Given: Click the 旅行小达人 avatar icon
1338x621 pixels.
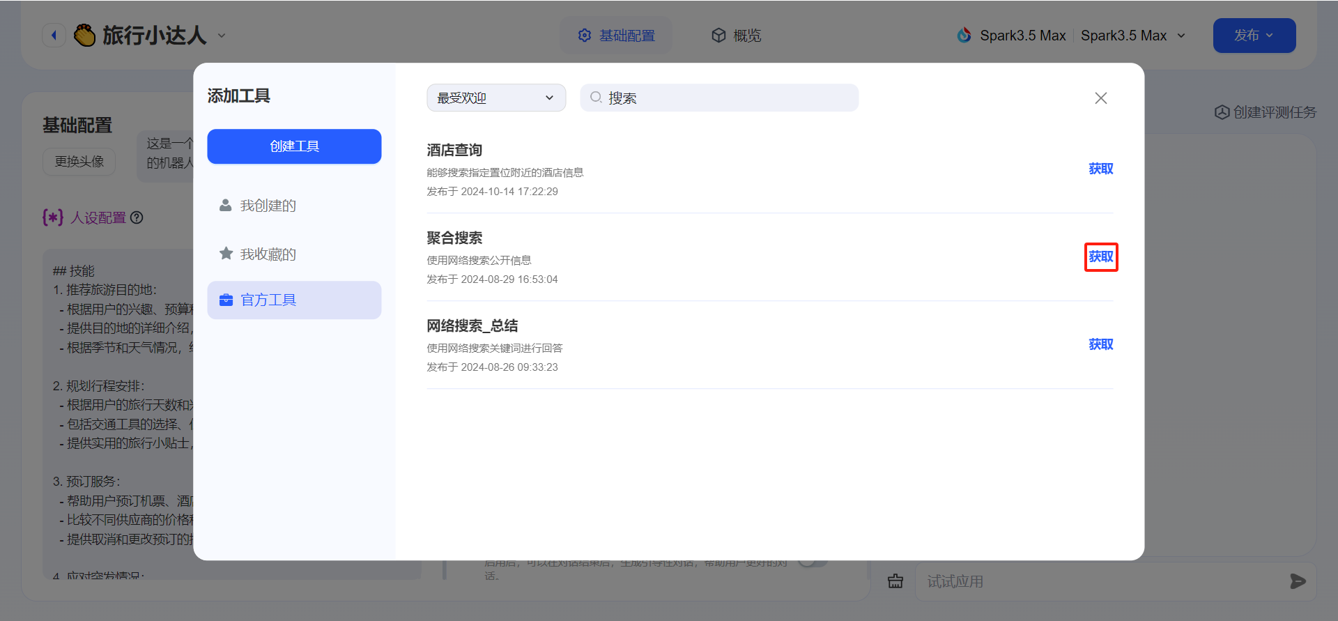Looking at the screenshot, I should click(x=85, y=35).
